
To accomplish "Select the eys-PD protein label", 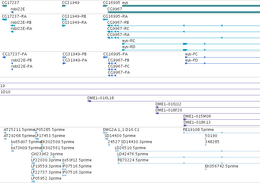I will click(x=192, y=60).
